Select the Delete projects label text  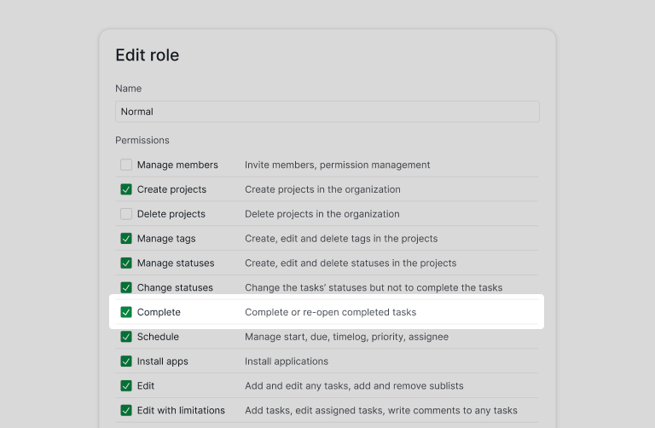point(171,214)
